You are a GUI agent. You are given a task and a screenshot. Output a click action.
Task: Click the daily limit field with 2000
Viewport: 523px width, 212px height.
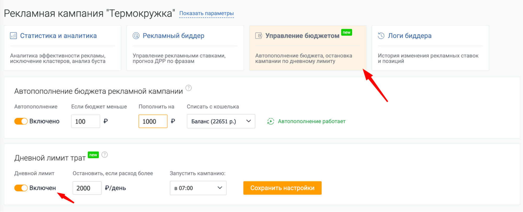click(87, 188)
